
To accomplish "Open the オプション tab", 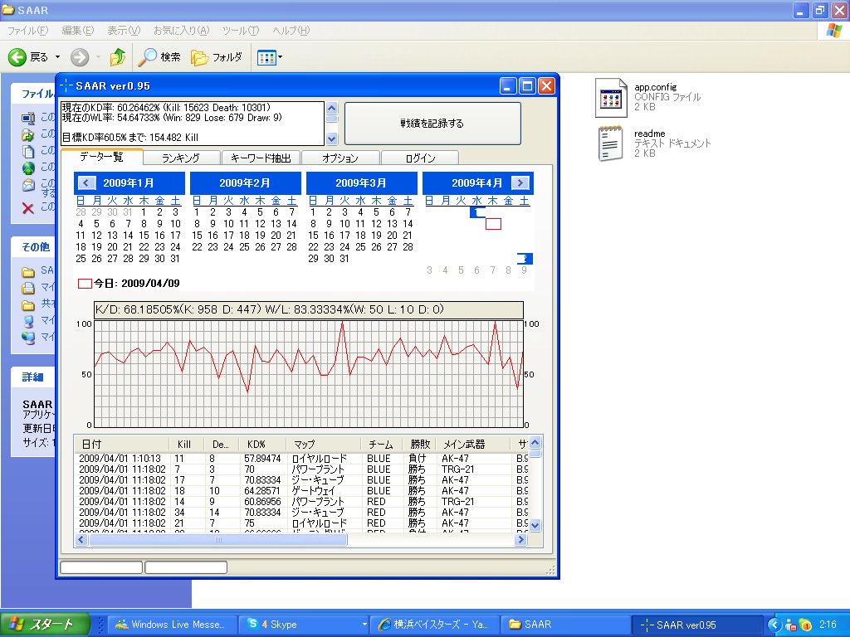I will tap(340, 158).
